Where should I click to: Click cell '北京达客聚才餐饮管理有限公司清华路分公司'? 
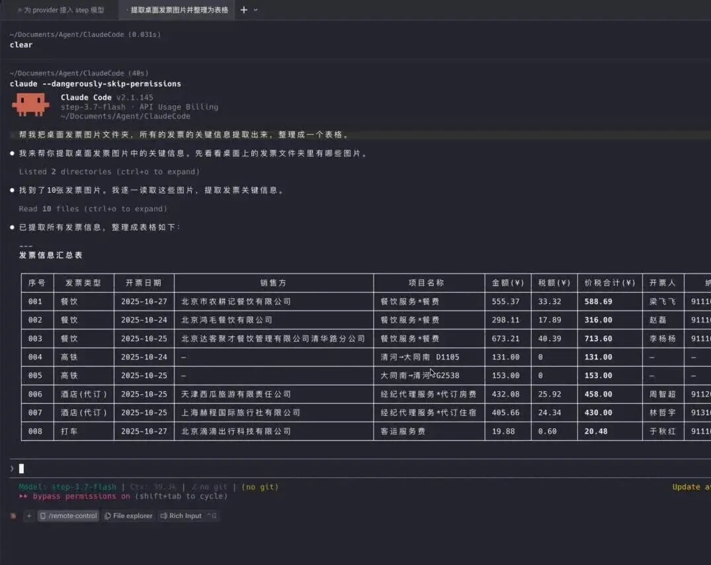273,338
